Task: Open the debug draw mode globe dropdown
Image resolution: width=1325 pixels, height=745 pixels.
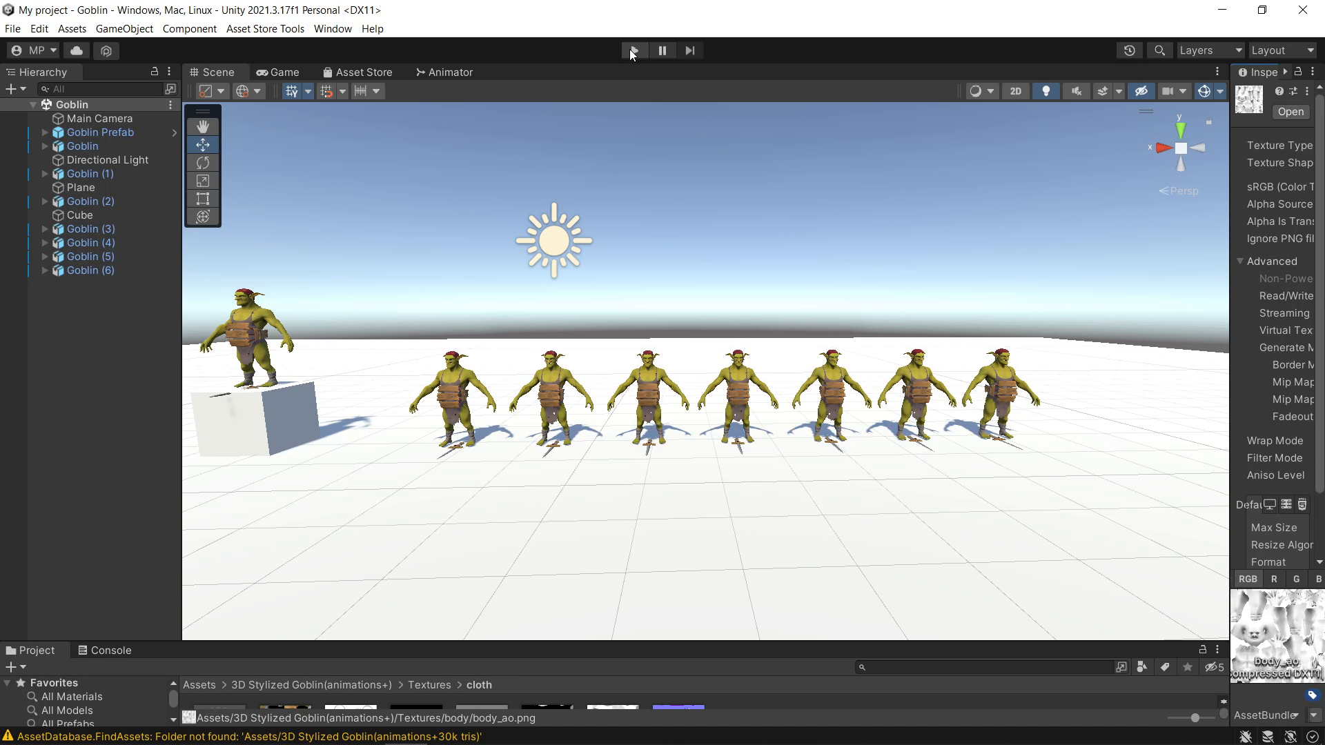Action: coord(248,91)
